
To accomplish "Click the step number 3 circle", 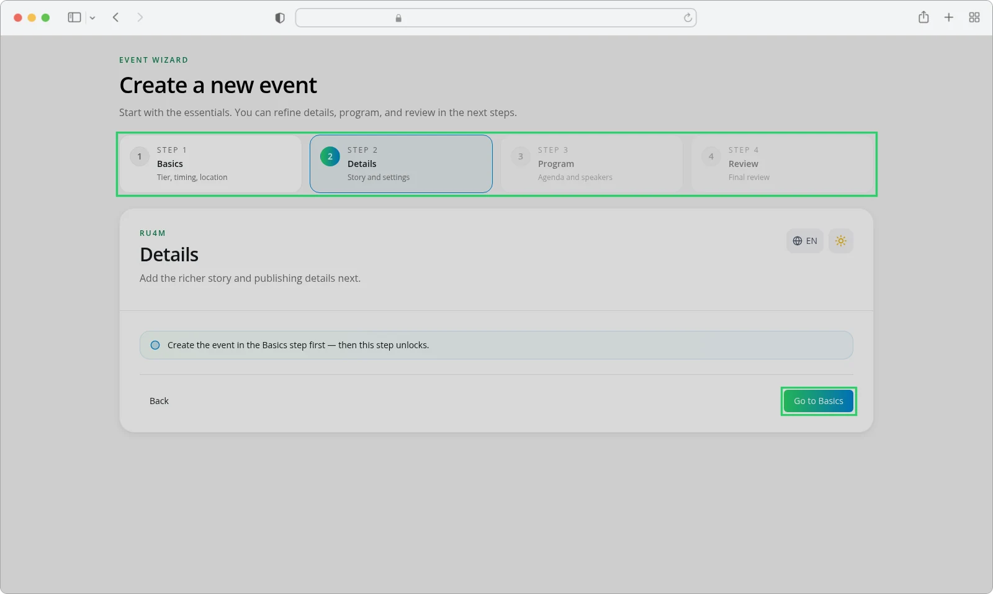I will 521,156.
